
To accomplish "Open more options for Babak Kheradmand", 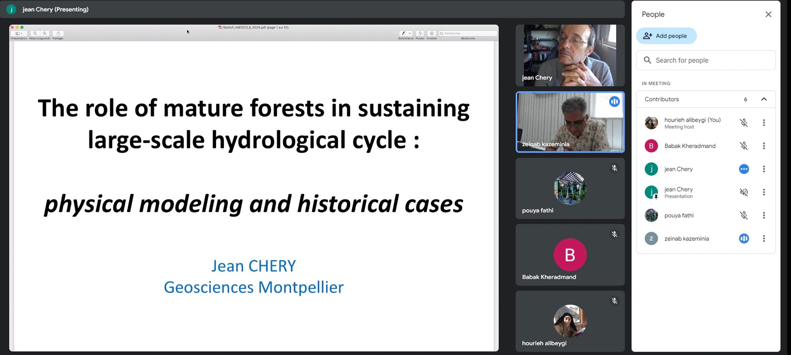I will [x=764, y=146].
